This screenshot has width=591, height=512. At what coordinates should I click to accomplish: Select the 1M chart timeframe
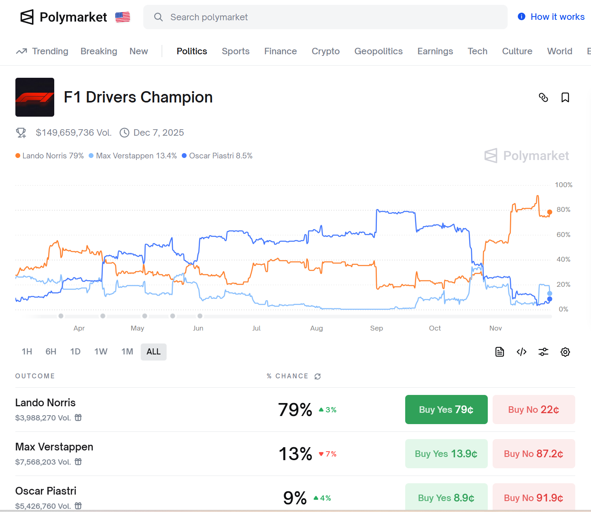(x=127, y=352)
